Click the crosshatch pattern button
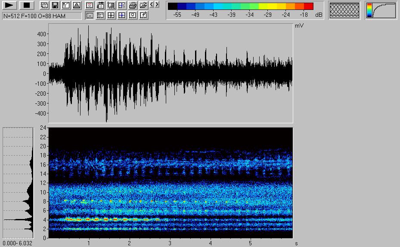The height and width of the screenshot is (247, 400). point(344,10)
